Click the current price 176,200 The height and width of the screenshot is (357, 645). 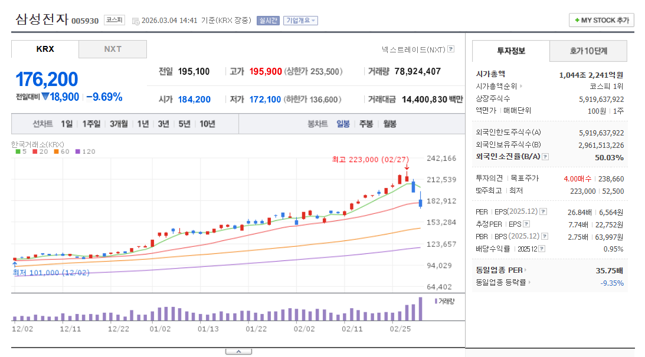point(47,79)
